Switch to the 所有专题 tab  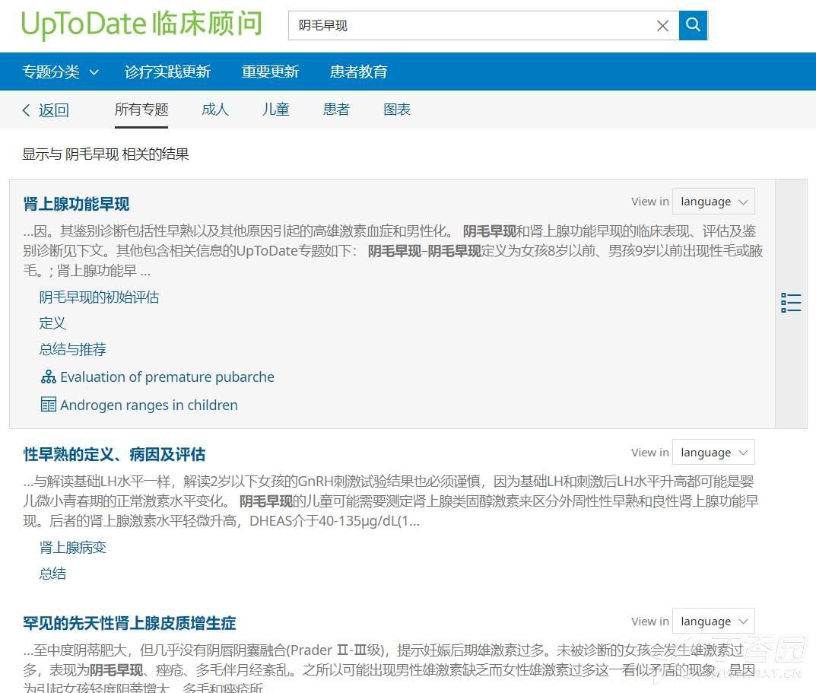(141, 110)
